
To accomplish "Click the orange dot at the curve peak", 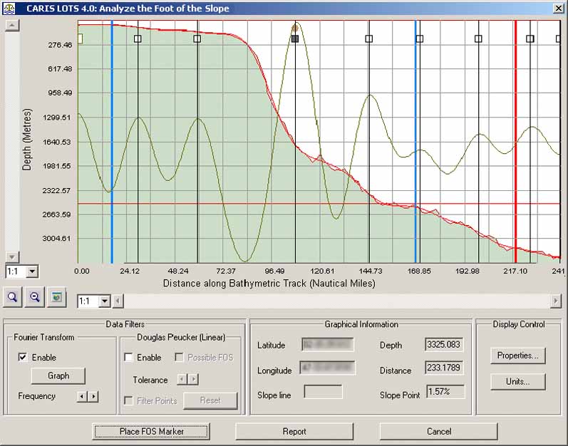I will (x=295, y=28).
